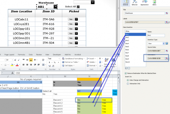This screenshot has height=114, width=170.
Task: Add a data insertion item with plus
Action: coord(126,68)
